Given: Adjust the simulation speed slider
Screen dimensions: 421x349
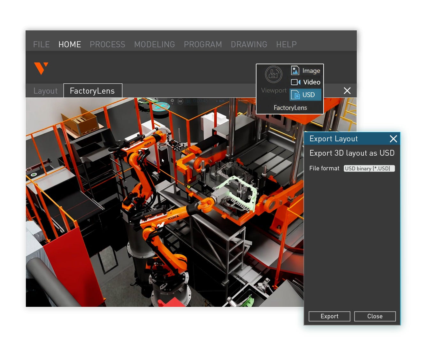Looking at the screenshot, I should pos(243,101).
